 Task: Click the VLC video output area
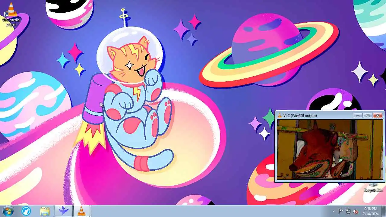[x=330, y=149]
